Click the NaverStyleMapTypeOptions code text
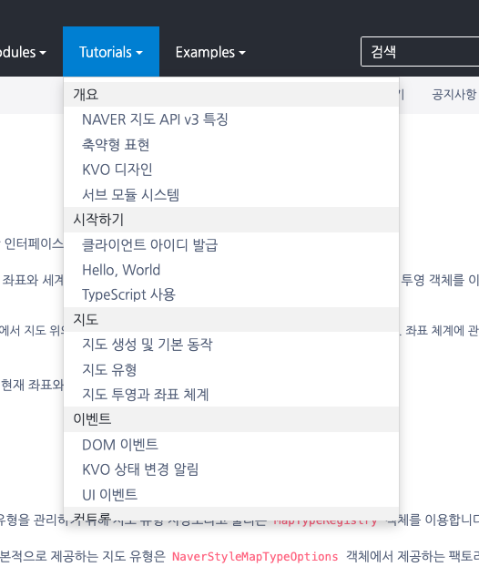Screen dimensions: 479x567 [x=255, y=556]
